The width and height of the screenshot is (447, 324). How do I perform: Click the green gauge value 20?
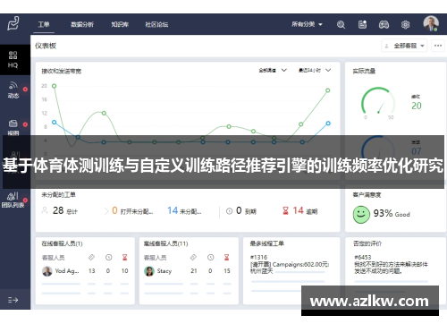pos(417,106)
